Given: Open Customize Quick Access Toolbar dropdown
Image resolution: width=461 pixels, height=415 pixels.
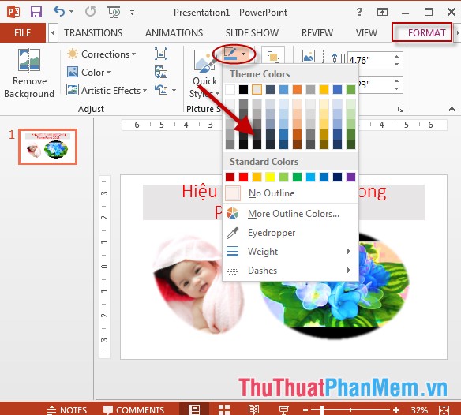Looking at the screenshot, I should click(133, 13).
